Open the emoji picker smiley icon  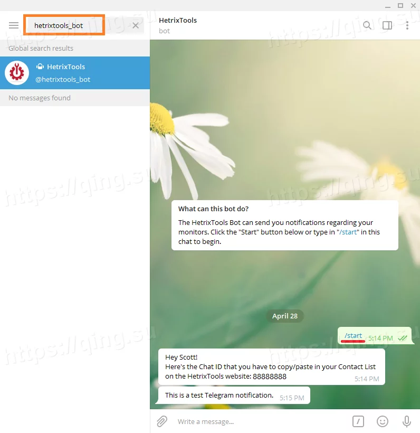[383, 421]
